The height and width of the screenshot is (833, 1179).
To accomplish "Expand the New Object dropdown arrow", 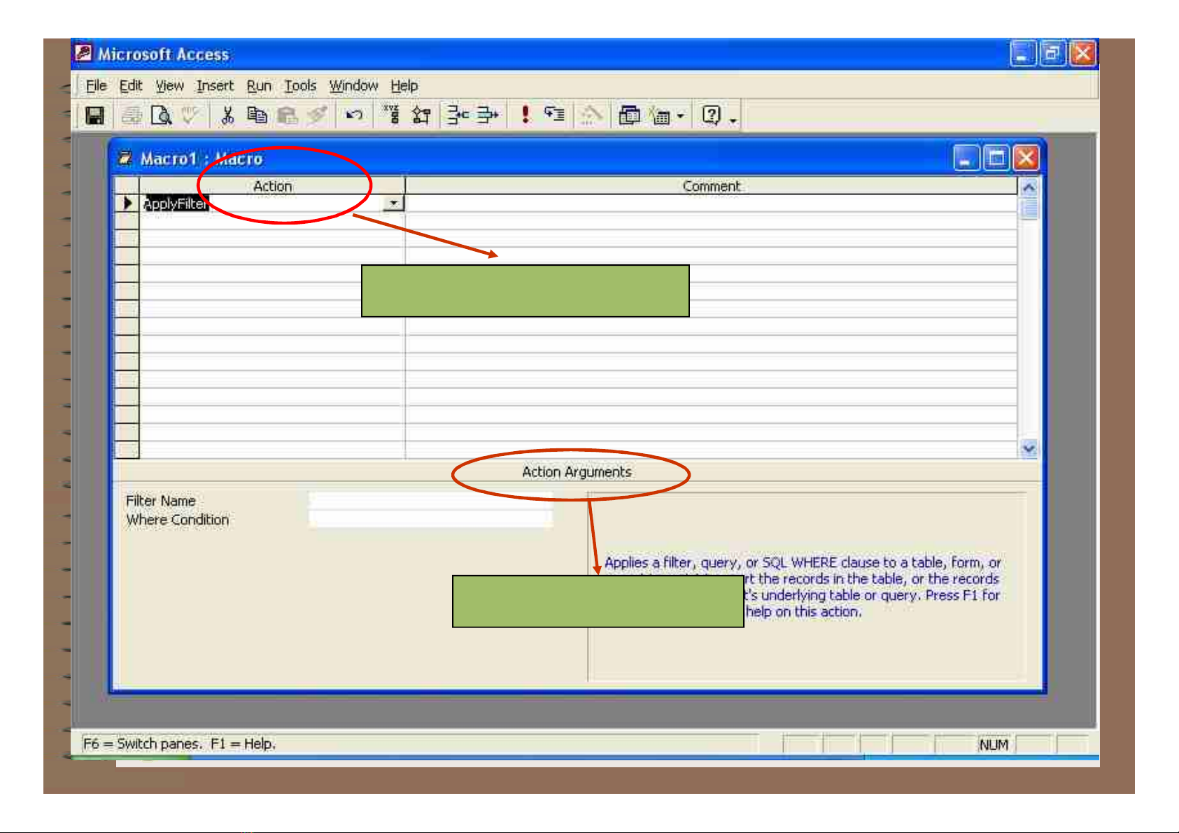I will [680, 116].
